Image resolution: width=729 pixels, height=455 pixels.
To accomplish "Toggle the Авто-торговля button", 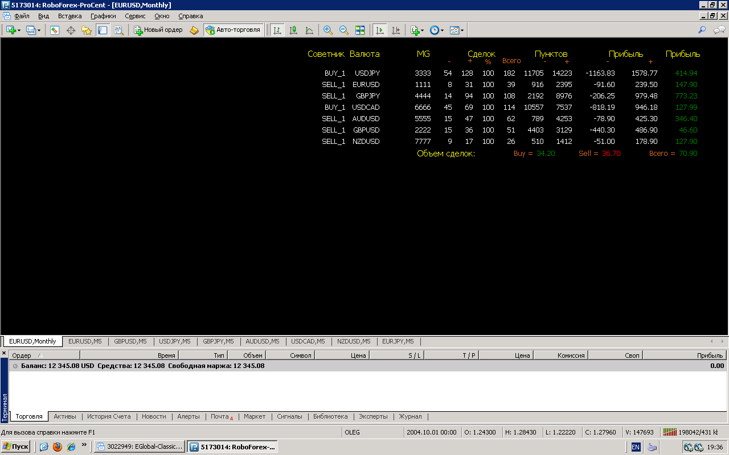I will [x=234, y=30].
